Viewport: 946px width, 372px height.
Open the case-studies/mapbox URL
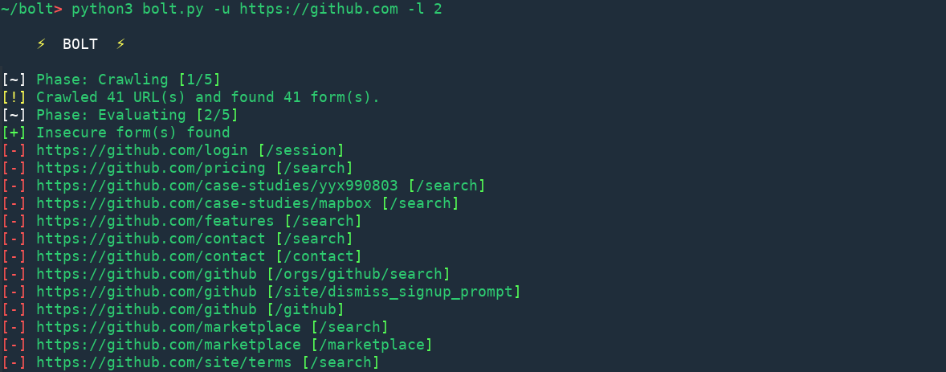tap(204, 203)
